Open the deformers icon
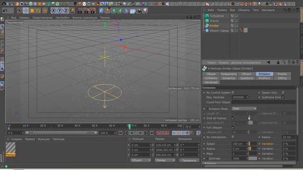303x170 pixels. pos(126,10)
